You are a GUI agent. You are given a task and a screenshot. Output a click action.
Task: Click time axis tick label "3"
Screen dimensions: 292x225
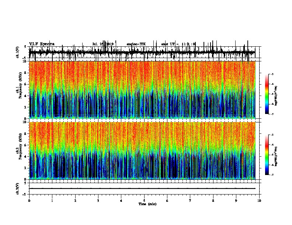pos(98,201)
